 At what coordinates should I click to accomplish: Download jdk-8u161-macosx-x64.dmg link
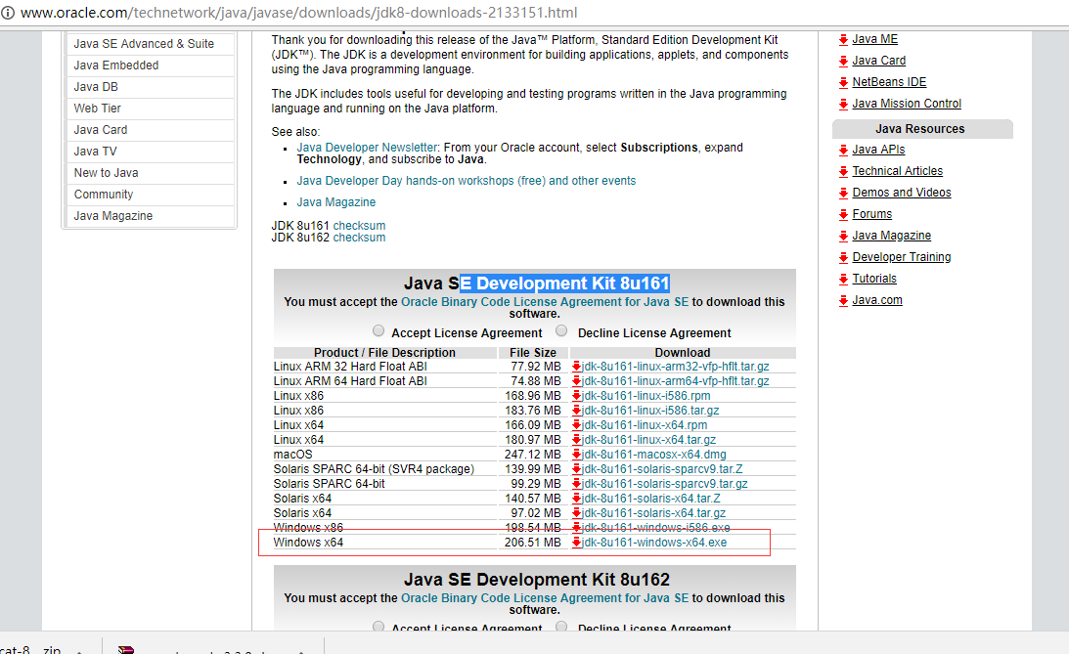click(654, 455)
